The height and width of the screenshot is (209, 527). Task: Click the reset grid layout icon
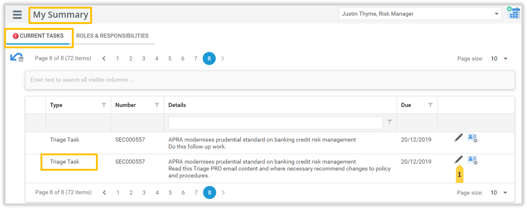[17, 58]
